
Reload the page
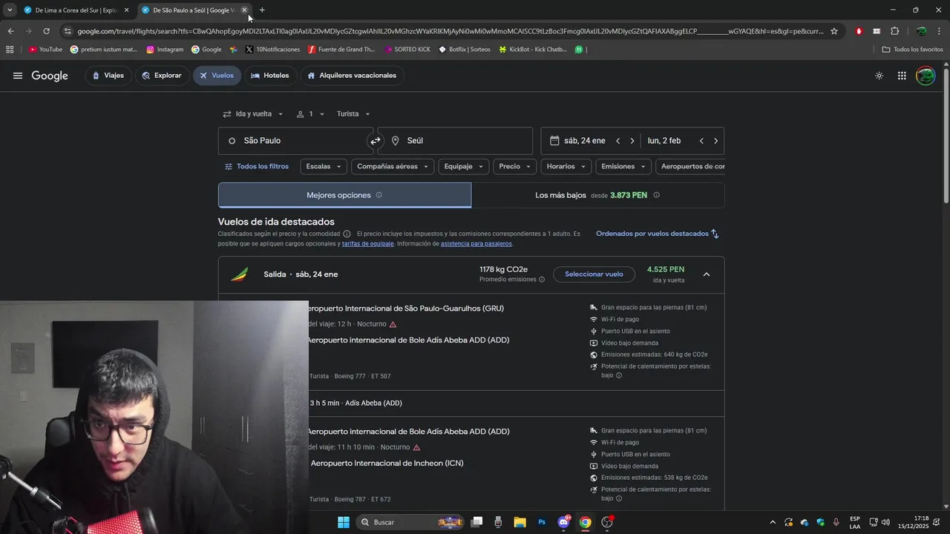click(46, 31)
